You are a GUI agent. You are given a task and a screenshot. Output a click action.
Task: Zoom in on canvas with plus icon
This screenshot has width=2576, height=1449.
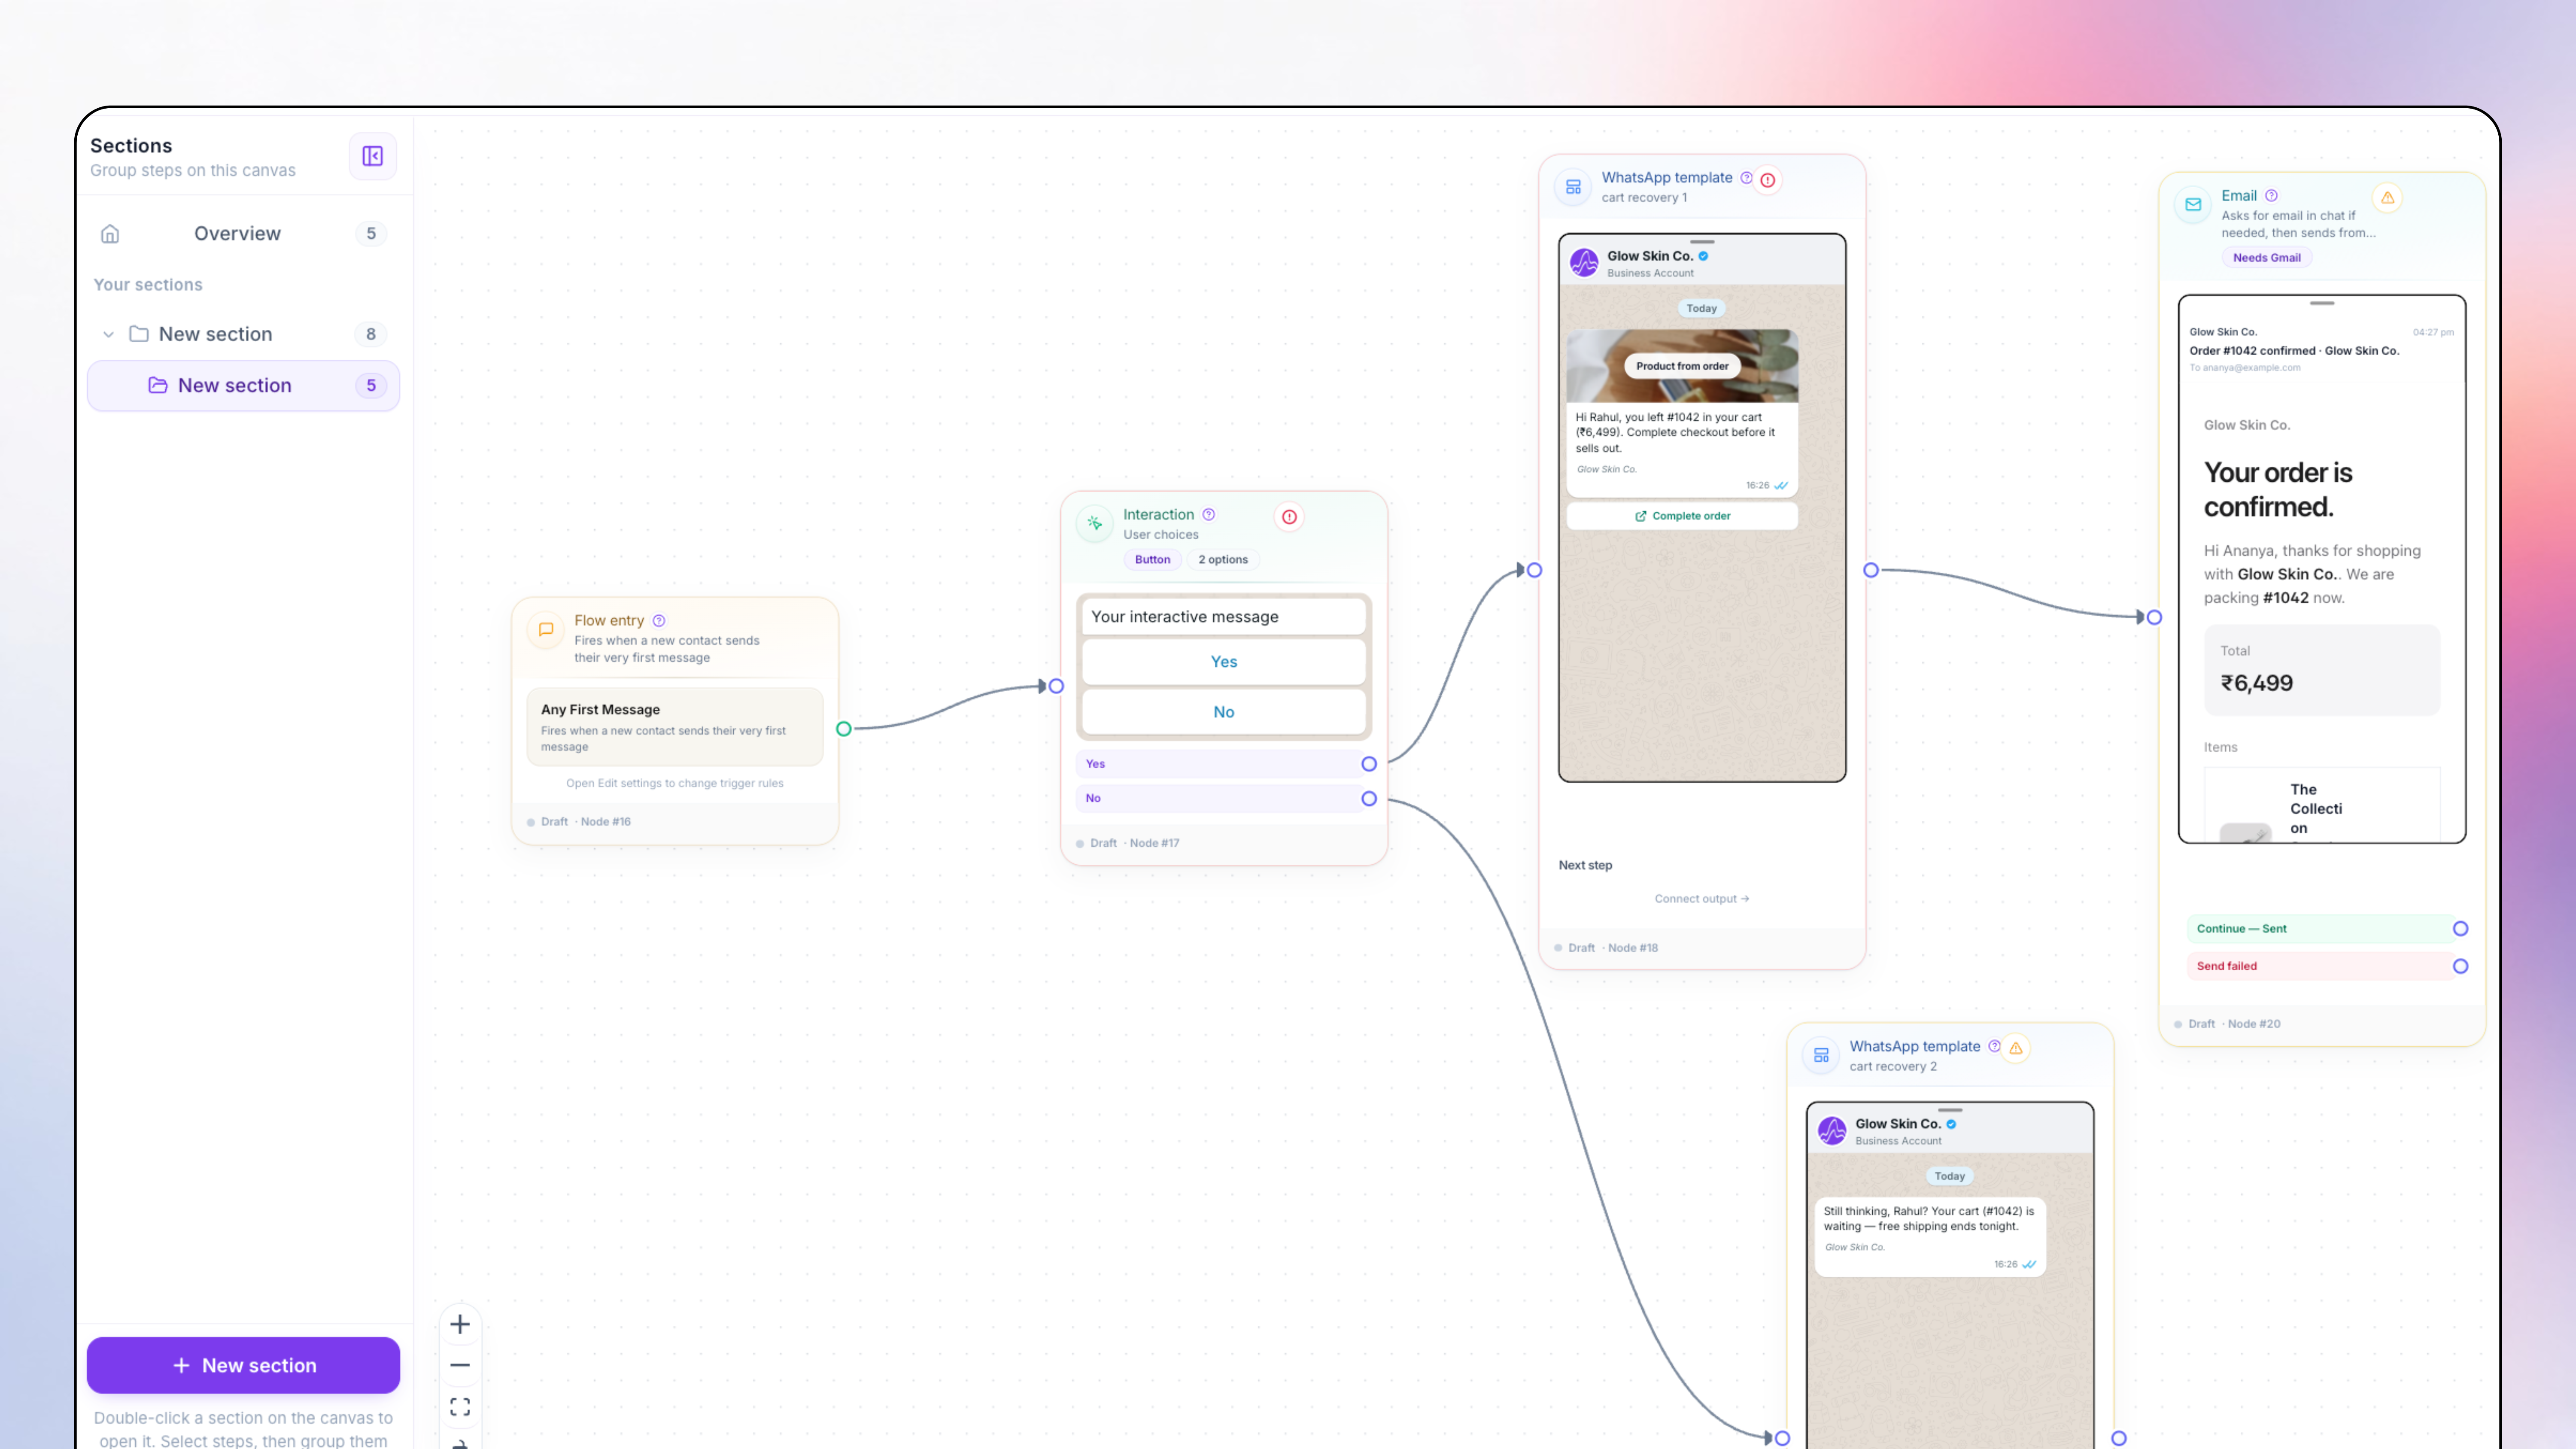460,1325
